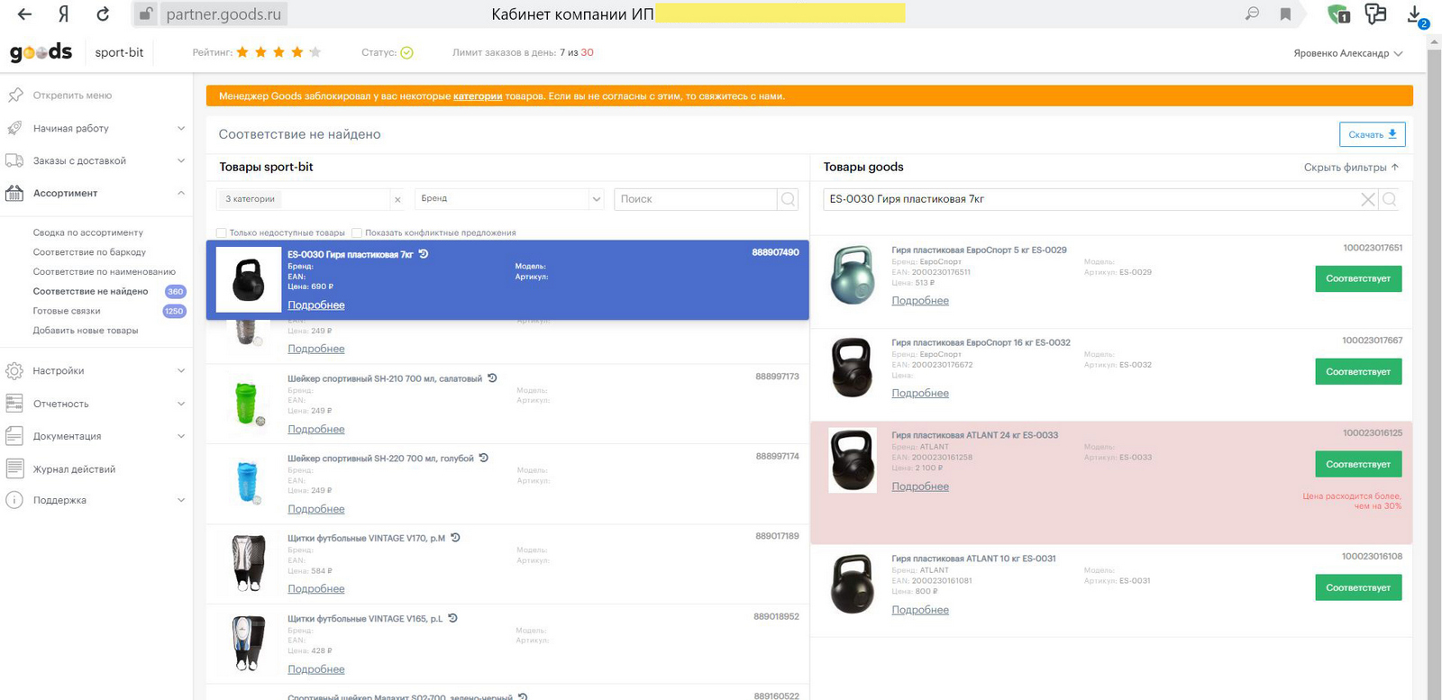
Task: Expand the Начиная работу menu section
Action: 181,128
